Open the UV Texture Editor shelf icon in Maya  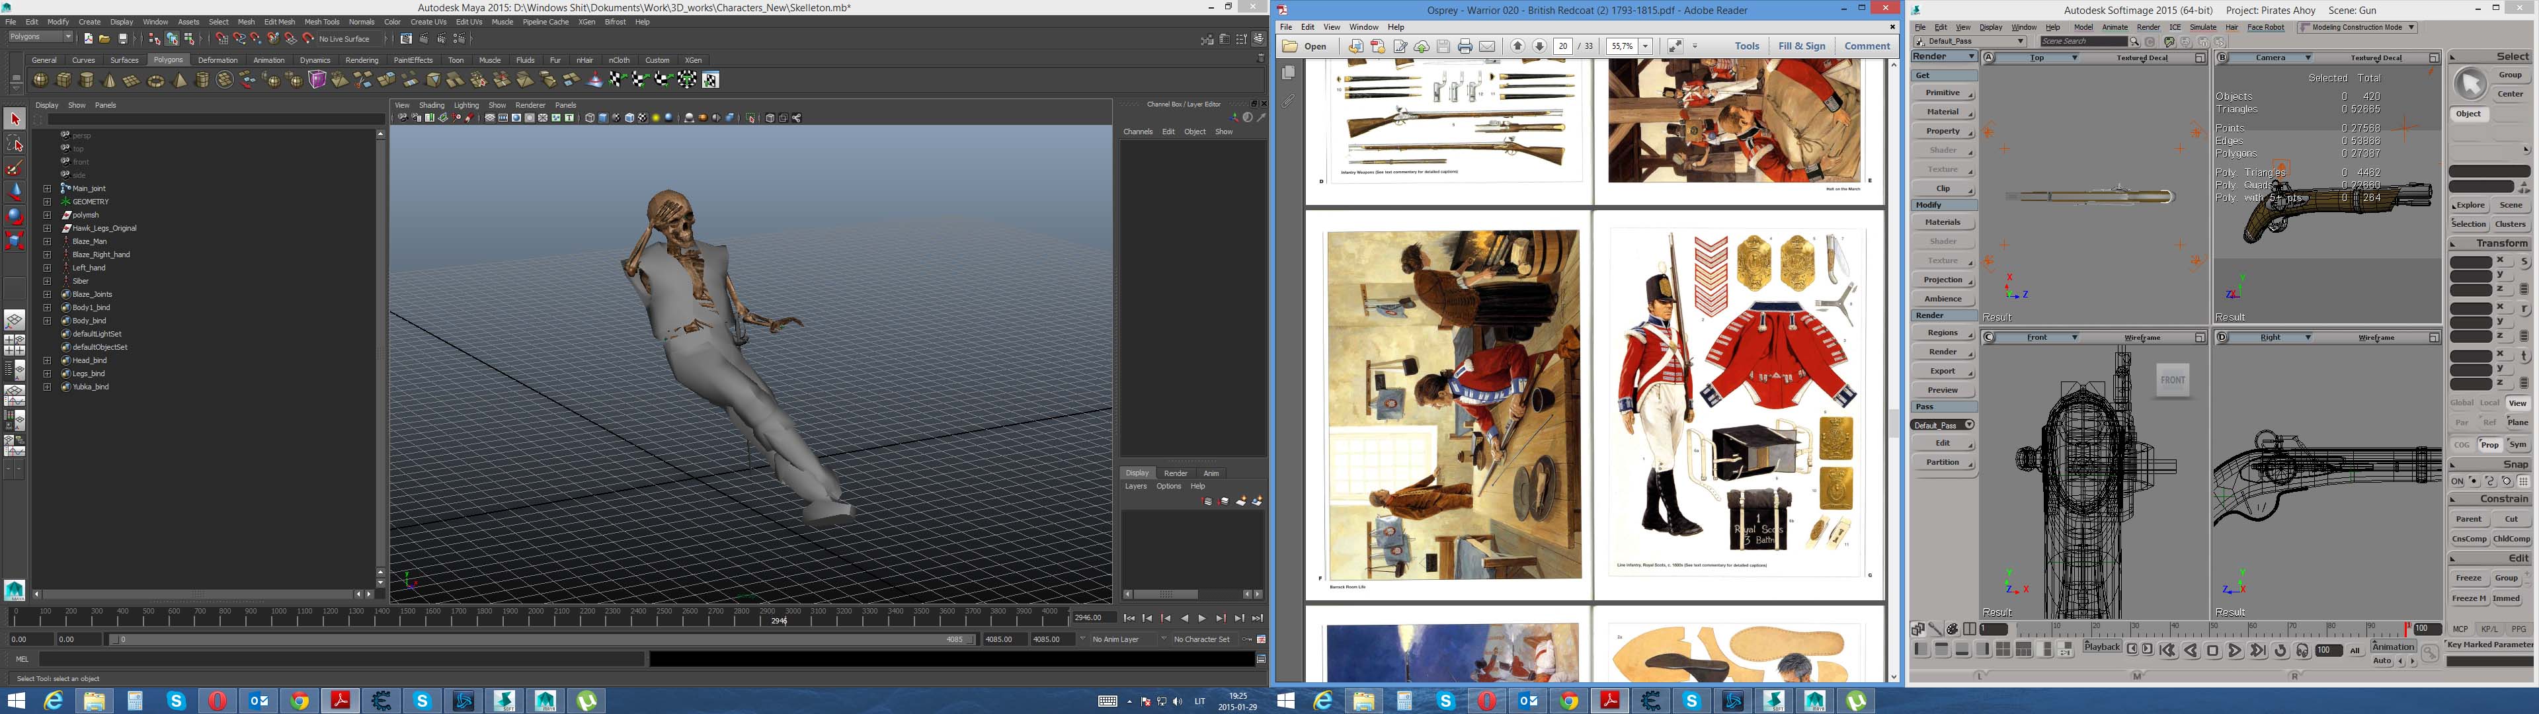[711, 80]
